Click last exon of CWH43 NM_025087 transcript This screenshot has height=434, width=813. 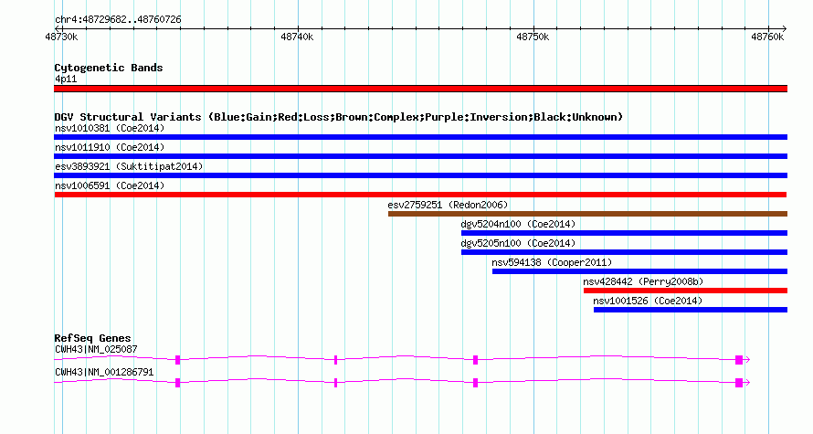[x=739, y=360]
